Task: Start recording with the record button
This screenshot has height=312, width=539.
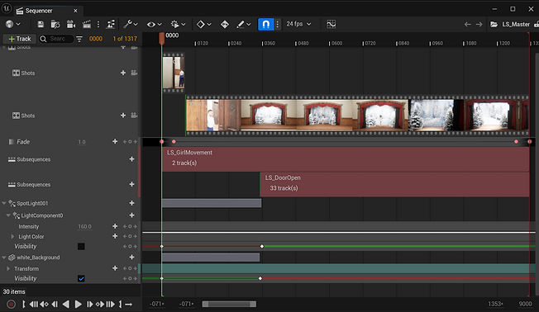Action: click(x=11, y=304)
